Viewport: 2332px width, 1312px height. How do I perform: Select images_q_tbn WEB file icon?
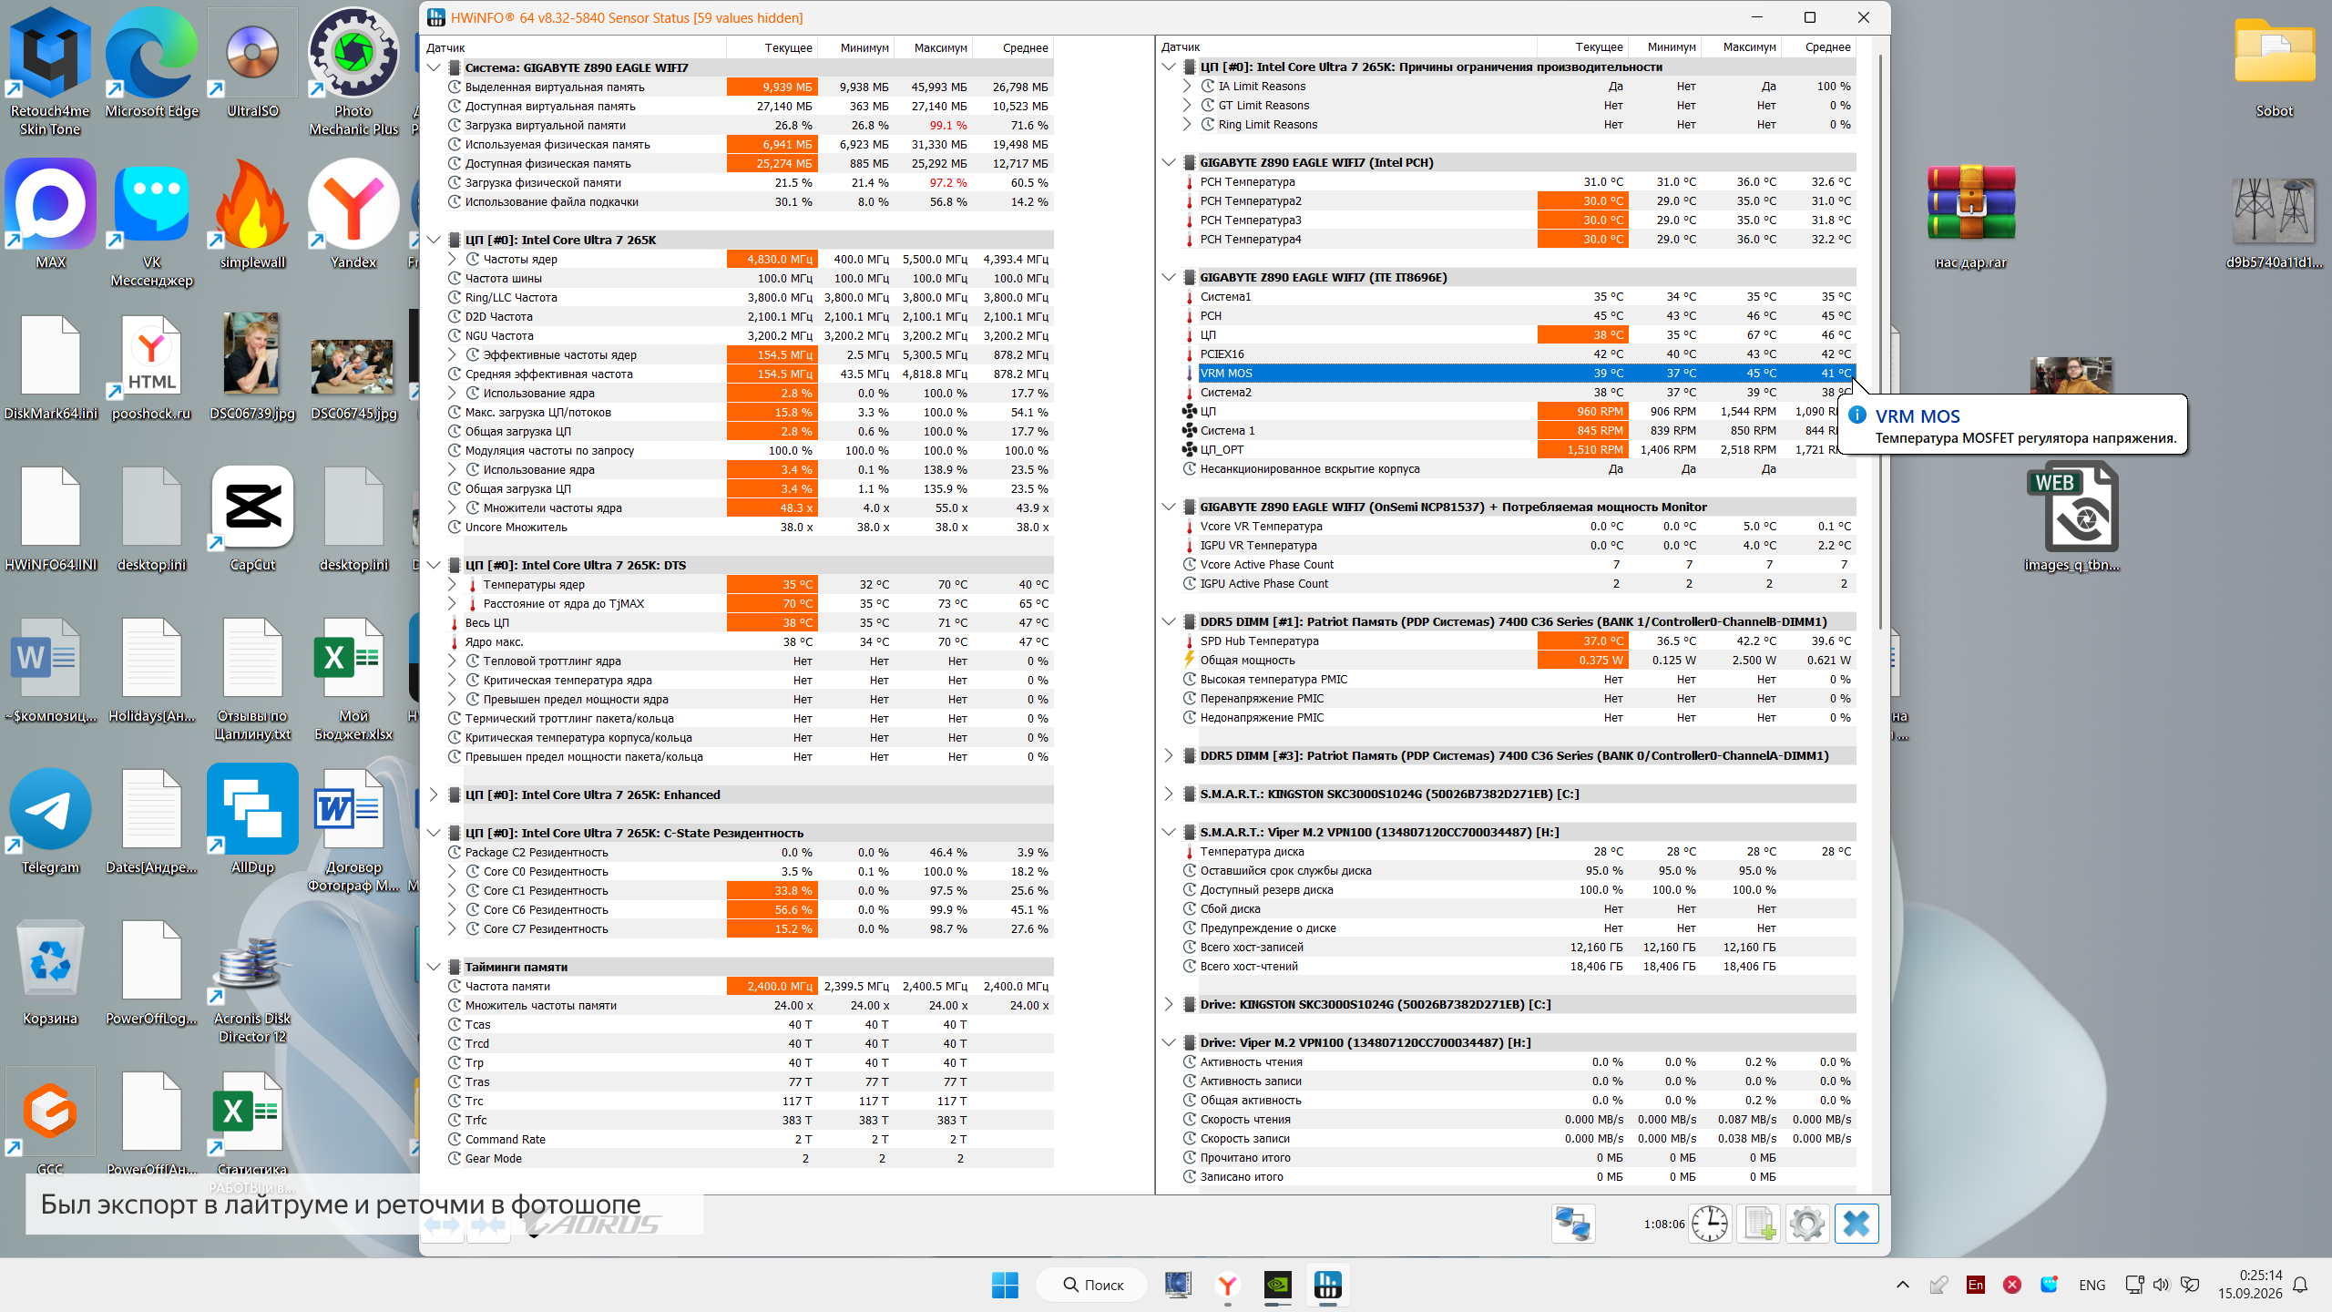[2071, 518]
